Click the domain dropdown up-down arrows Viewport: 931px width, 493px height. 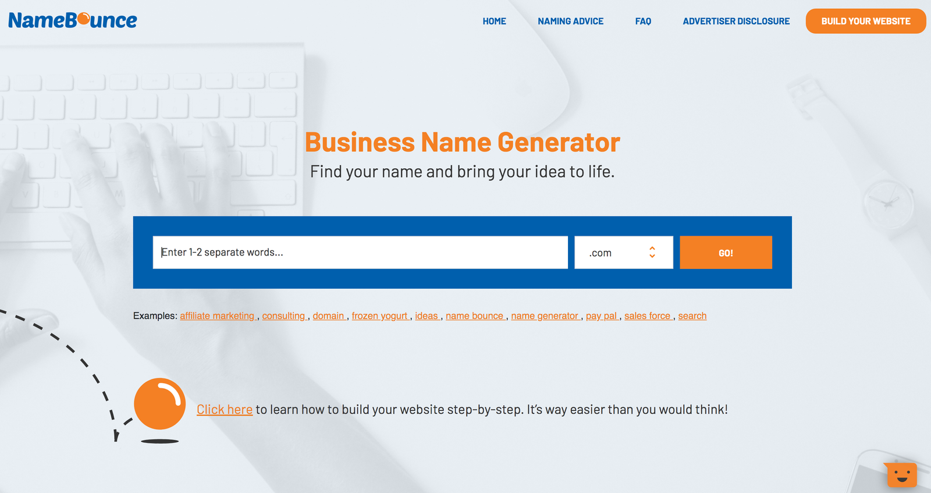[652, 253]
